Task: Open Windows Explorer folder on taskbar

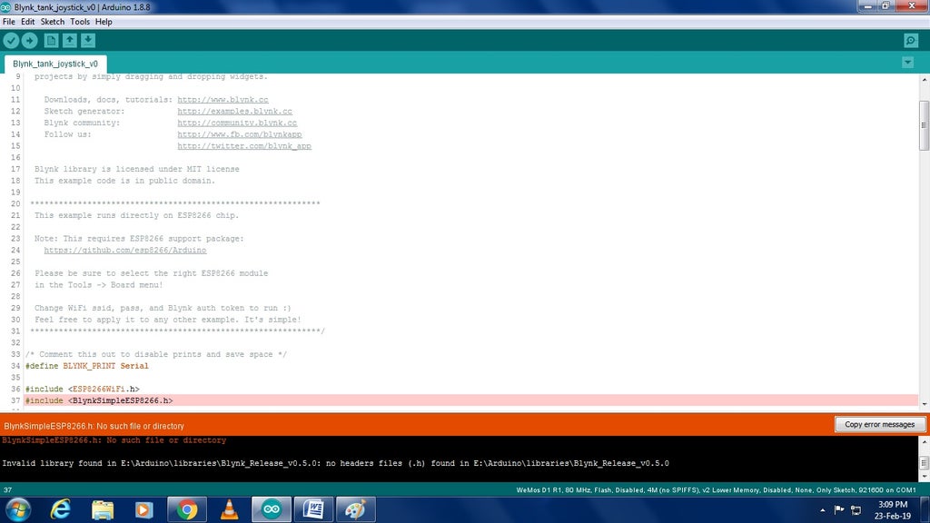Action: 103,509
